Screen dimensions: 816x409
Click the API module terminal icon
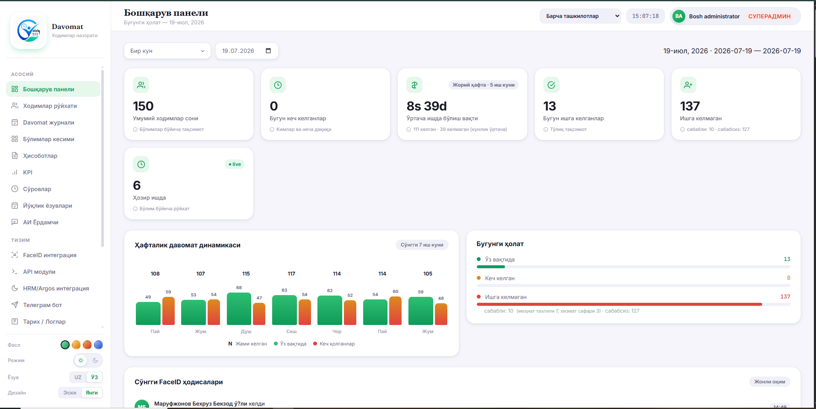pos(15,272)
